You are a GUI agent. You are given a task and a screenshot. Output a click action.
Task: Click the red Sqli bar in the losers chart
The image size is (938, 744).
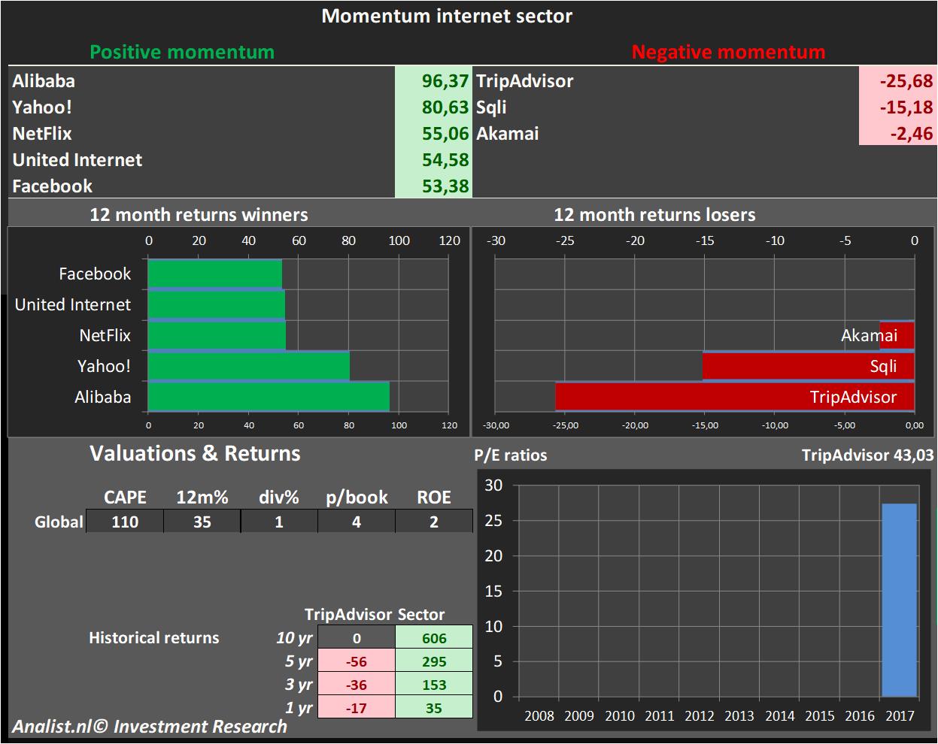point(809,367)
